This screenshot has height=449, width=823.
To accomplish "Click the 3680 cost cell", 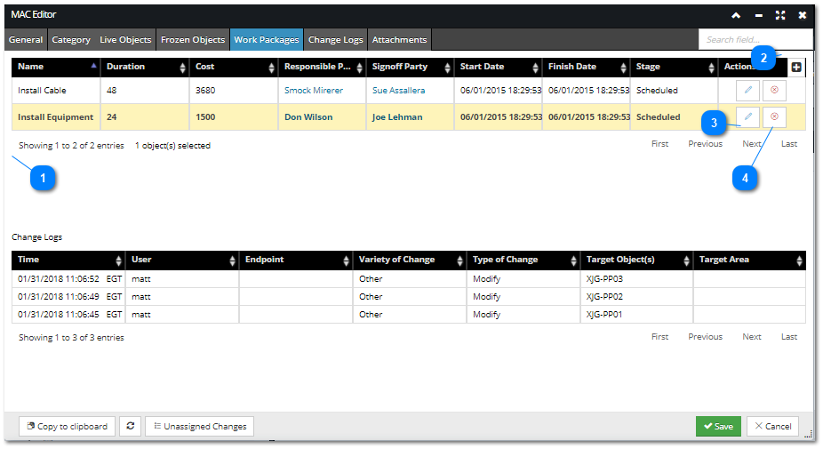I will (234, 91).
